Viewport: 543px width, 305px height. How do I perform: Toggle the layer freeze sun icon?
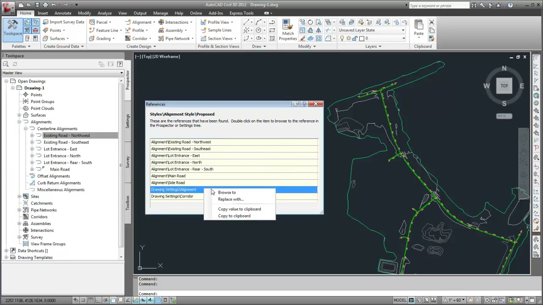348,39
